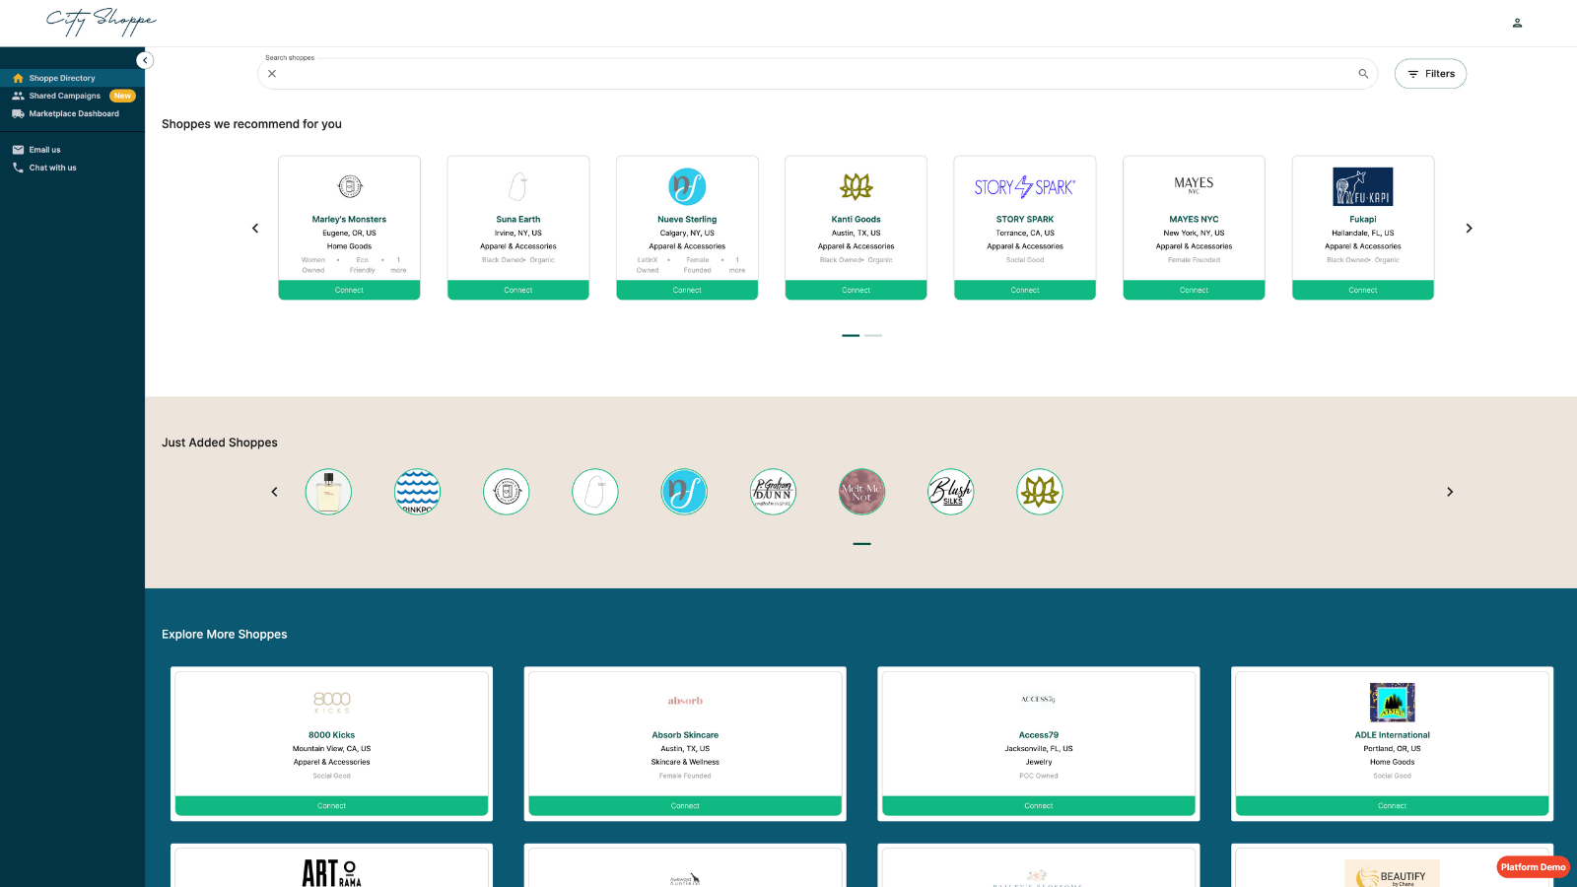Open the Absorb Skincare shoppe name
The width and height of the screenshot is (1577, 887).
[685, 735]
